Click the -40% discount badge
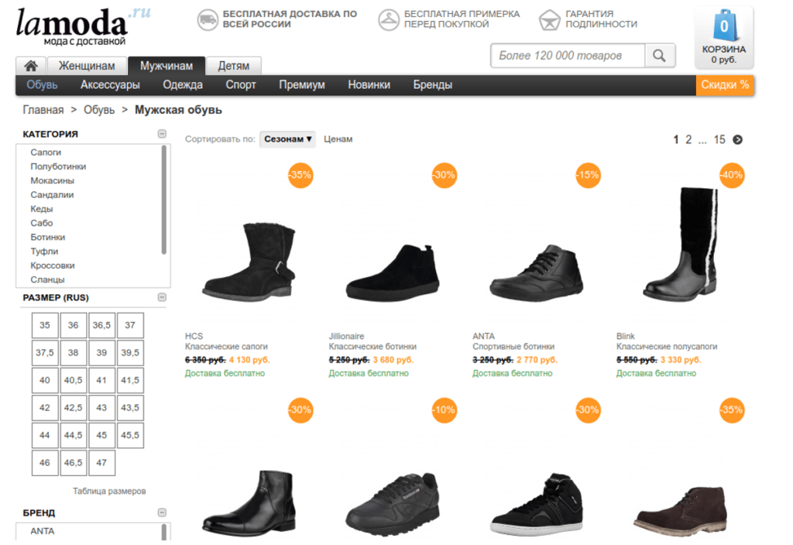 (731, 175)
